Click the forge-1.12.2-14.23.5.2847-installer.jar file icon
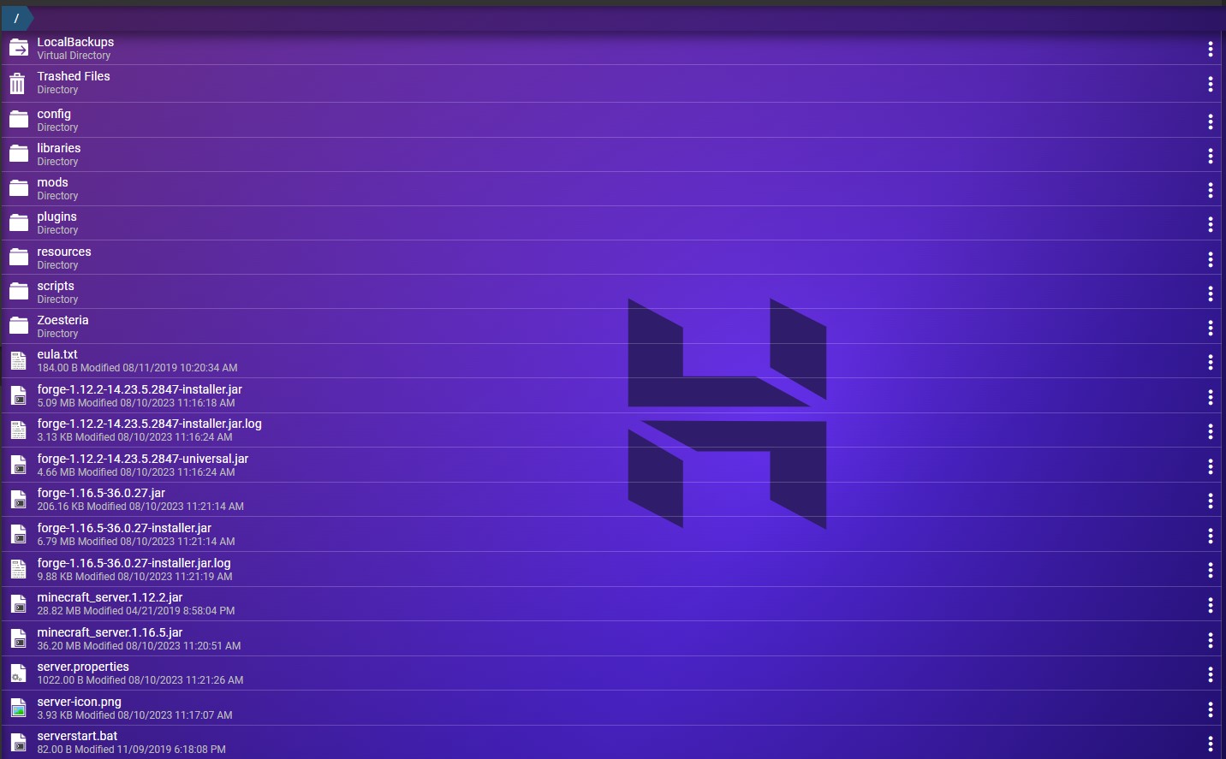Screen dimensions: 1226x759 [19, 396]
